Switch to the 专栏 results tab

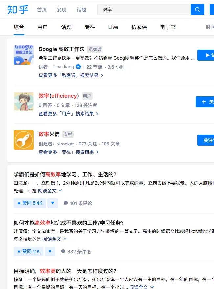tap(90, 27)
